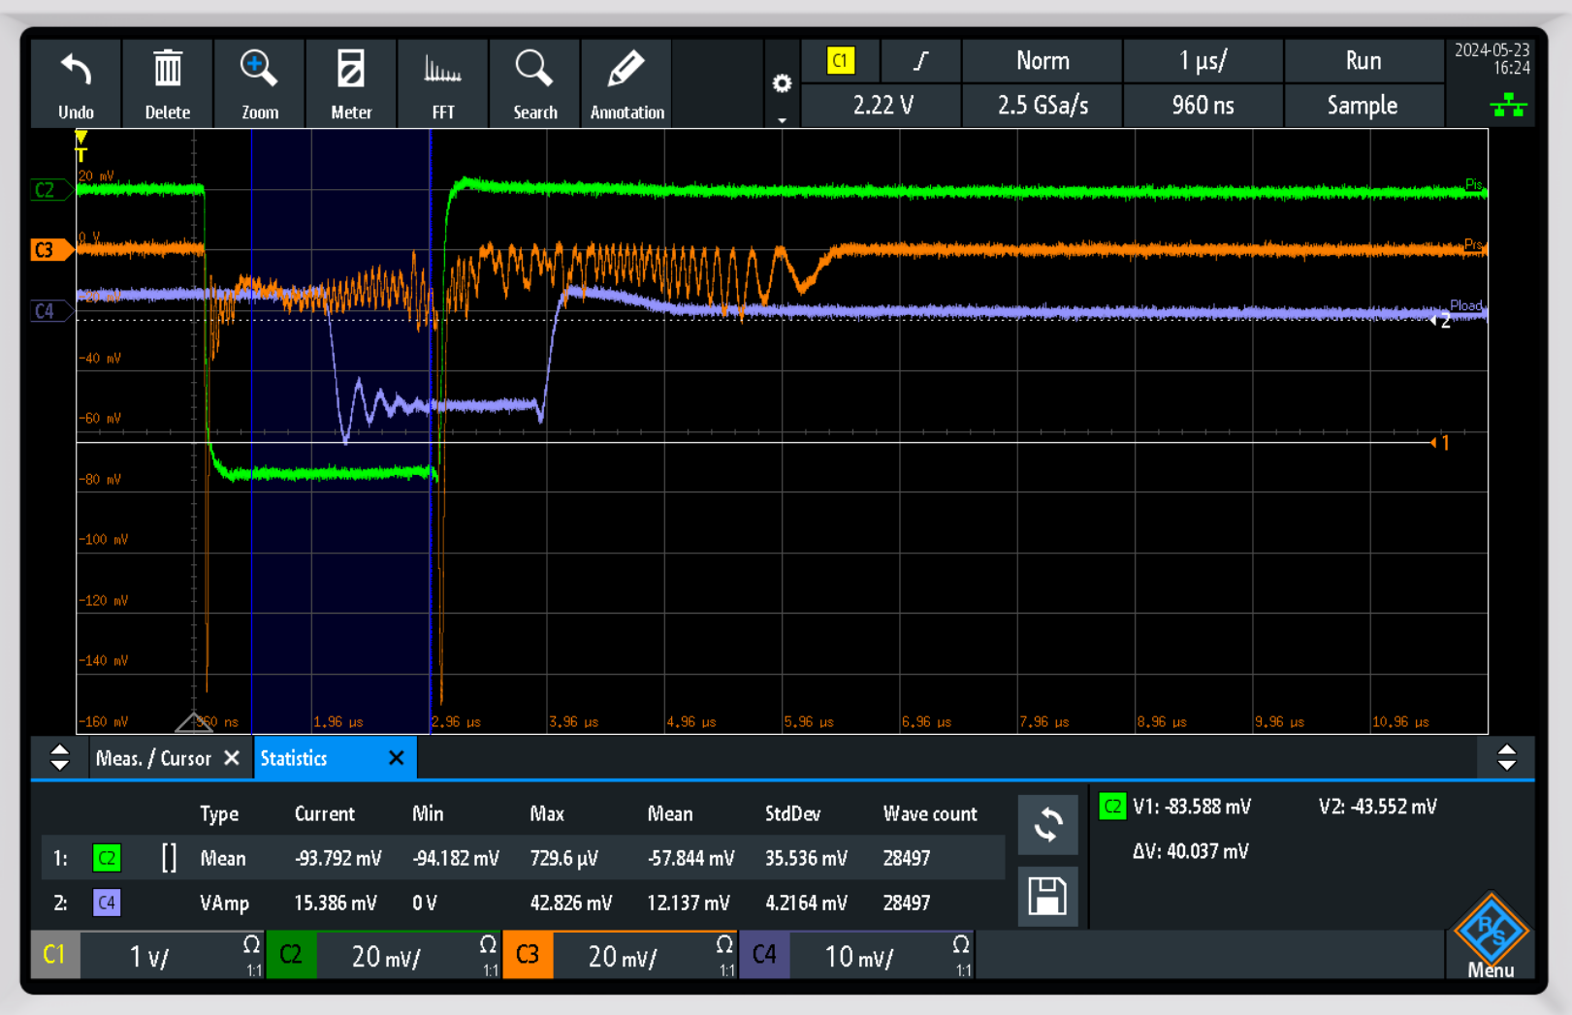Reset statistics with the refresh icon
1572x1015 pixels.
pyautogui.click(x=1047, y=826)
